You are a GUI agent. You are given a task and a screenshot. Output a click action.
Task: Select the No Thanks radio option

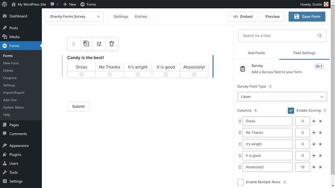pos(109,75)
